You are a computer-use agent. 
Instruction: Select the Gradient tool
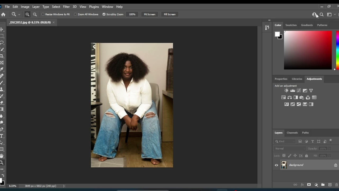(x=2, y=109)
